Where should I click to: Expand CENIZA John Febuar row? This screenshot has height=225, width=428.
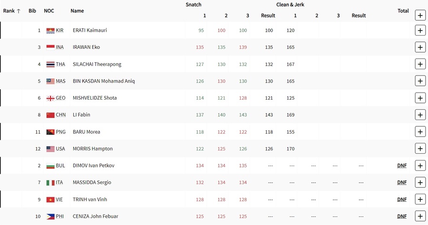click(420, 216)
